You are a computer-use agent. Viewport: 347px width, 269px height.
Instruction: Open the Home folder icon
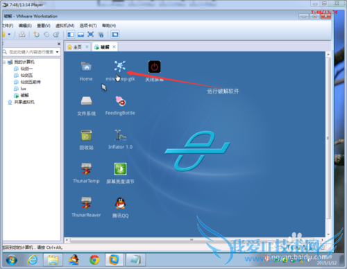[x=86, y=67]
